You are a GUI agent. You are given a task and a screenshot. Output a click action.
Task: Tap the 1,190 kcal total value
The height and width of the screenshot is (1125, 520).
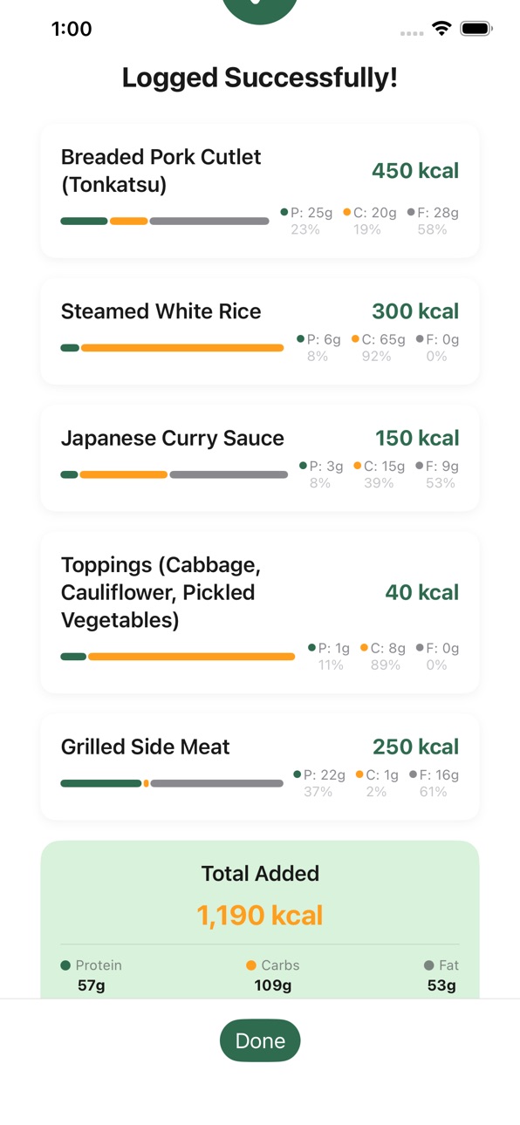click(260, 915)
